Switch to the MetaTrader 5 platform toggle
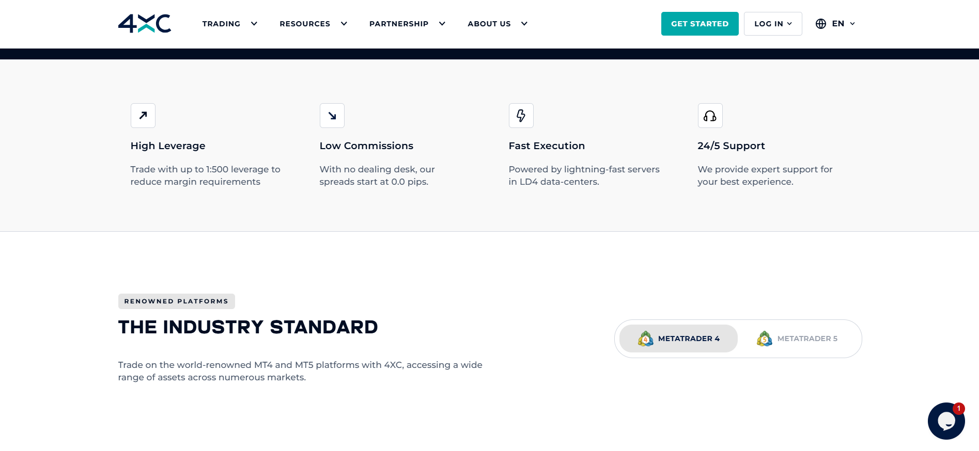 [797, 339]
